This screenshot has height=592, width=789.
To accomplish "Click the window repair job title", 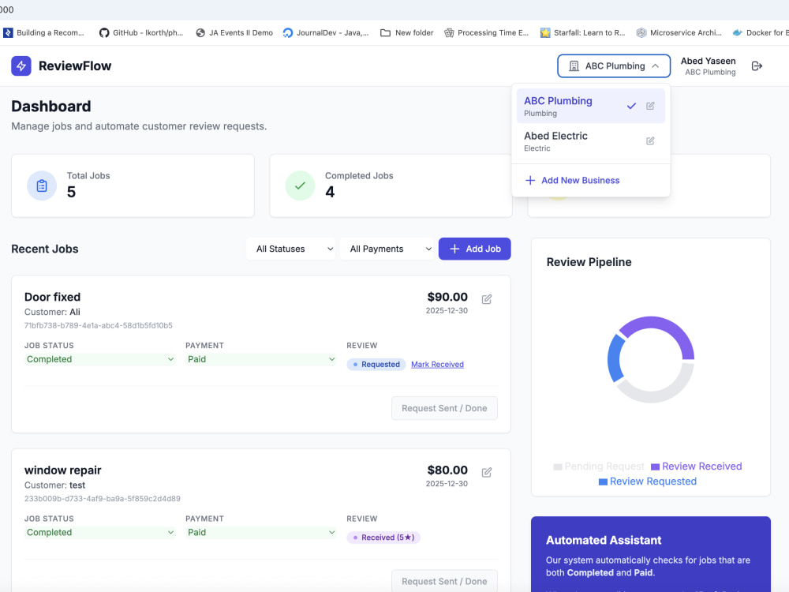I will (x=63, y=470).
